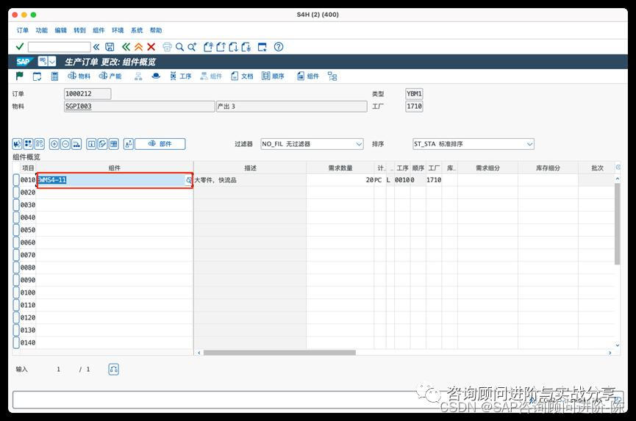Viewport: 636px width, 421px height.
Task: Click the green Enter checkmark icon
Action: click(19, 46)
